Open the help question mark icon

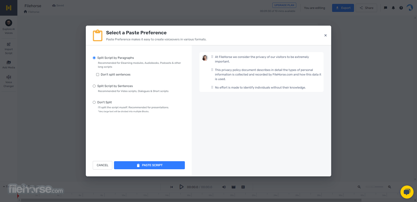[401, 8]
